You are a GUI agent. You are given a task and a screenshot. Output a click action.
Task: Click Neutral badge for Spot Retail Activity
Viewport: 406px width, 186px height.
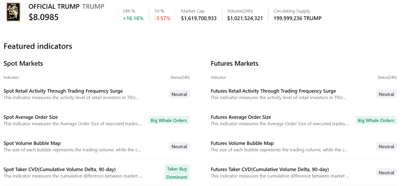click(179, 94)
